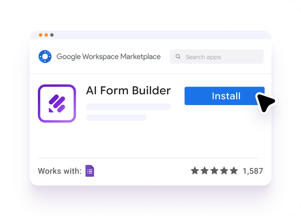Click the red window dot

click(41, 35)
